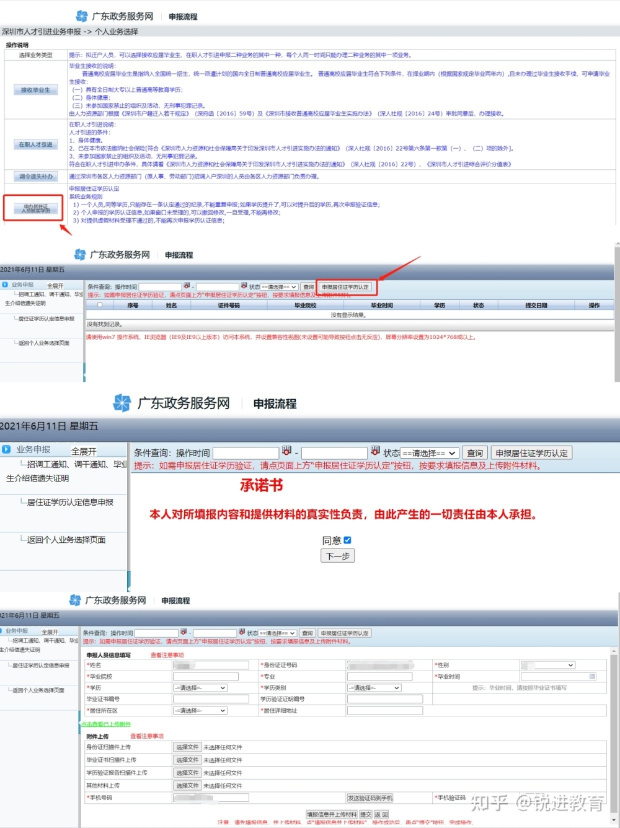Click 选择文件 for 学历验证报告扫描件上传
Screen dimensions: 620x828
(187, 772)
